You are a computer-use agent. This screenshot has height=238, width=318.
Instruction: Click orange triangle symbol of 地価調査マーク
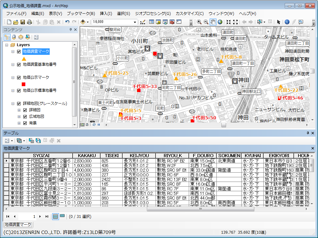click(x=24, y=59)
